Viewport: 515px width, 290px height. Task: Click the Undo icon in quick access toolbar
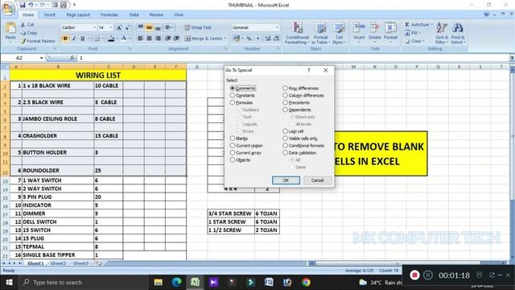[x=31, y=5]
